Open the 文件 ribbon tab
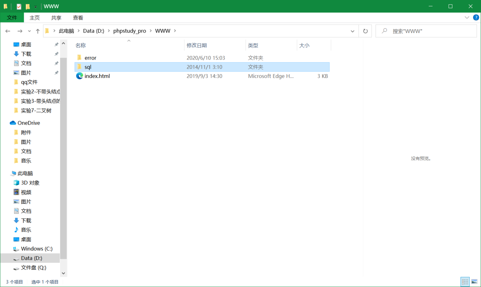The image size is (481, 287). pyautogui.click(x=12, y=18)
